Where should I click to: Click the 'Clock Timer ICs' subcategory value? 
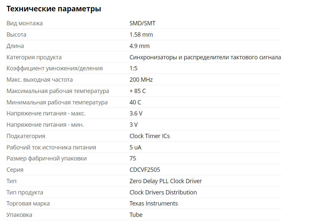coord(150,136)
